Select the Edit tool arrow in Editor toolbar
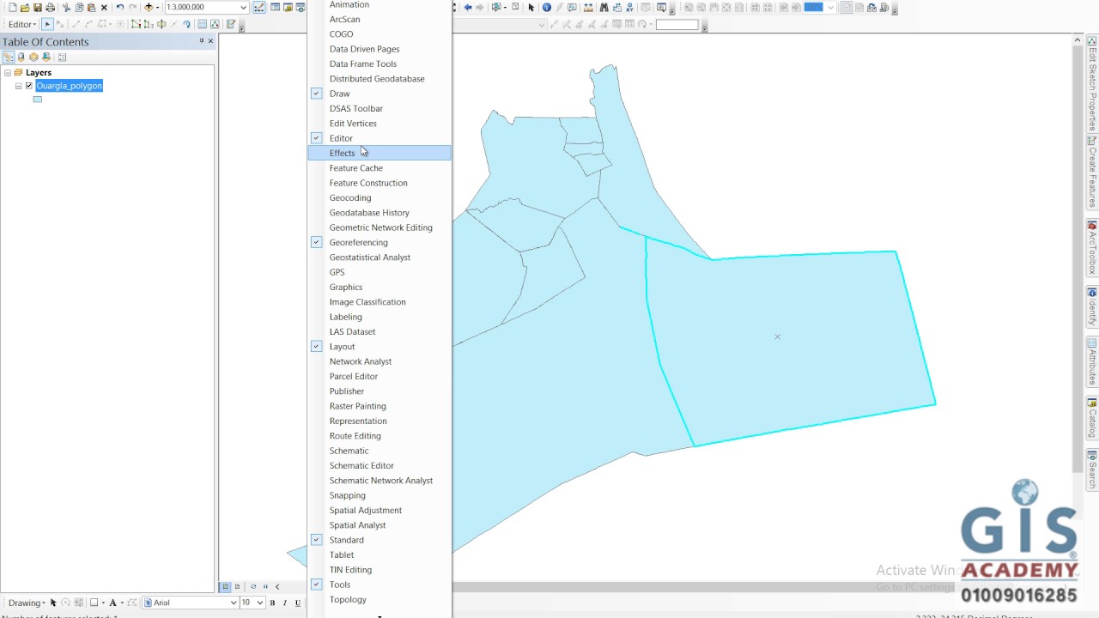The width and height of the screenshot is (1099, 618). click(x=47, y=24)
